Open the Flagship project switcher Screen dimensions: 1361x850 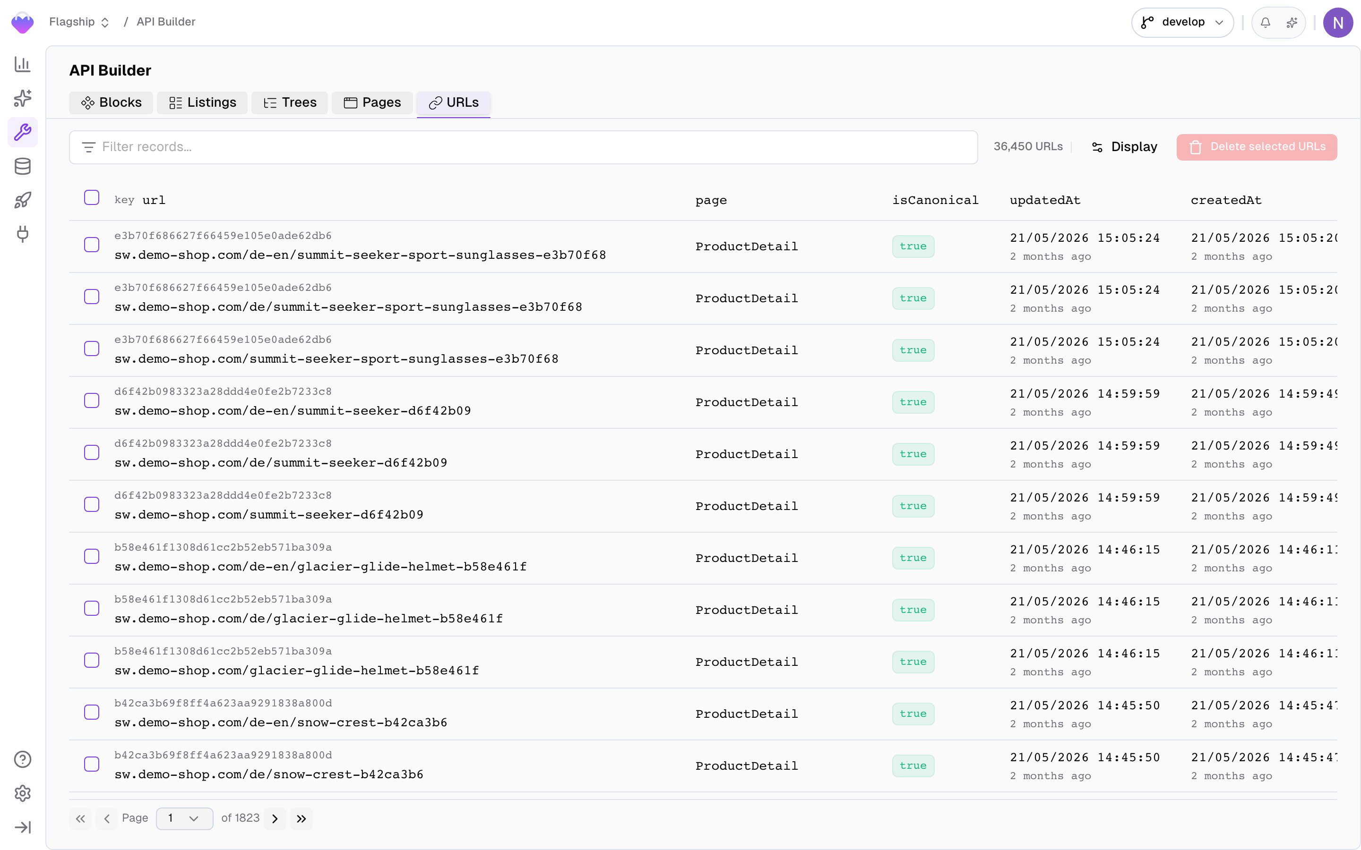(79, 22)
